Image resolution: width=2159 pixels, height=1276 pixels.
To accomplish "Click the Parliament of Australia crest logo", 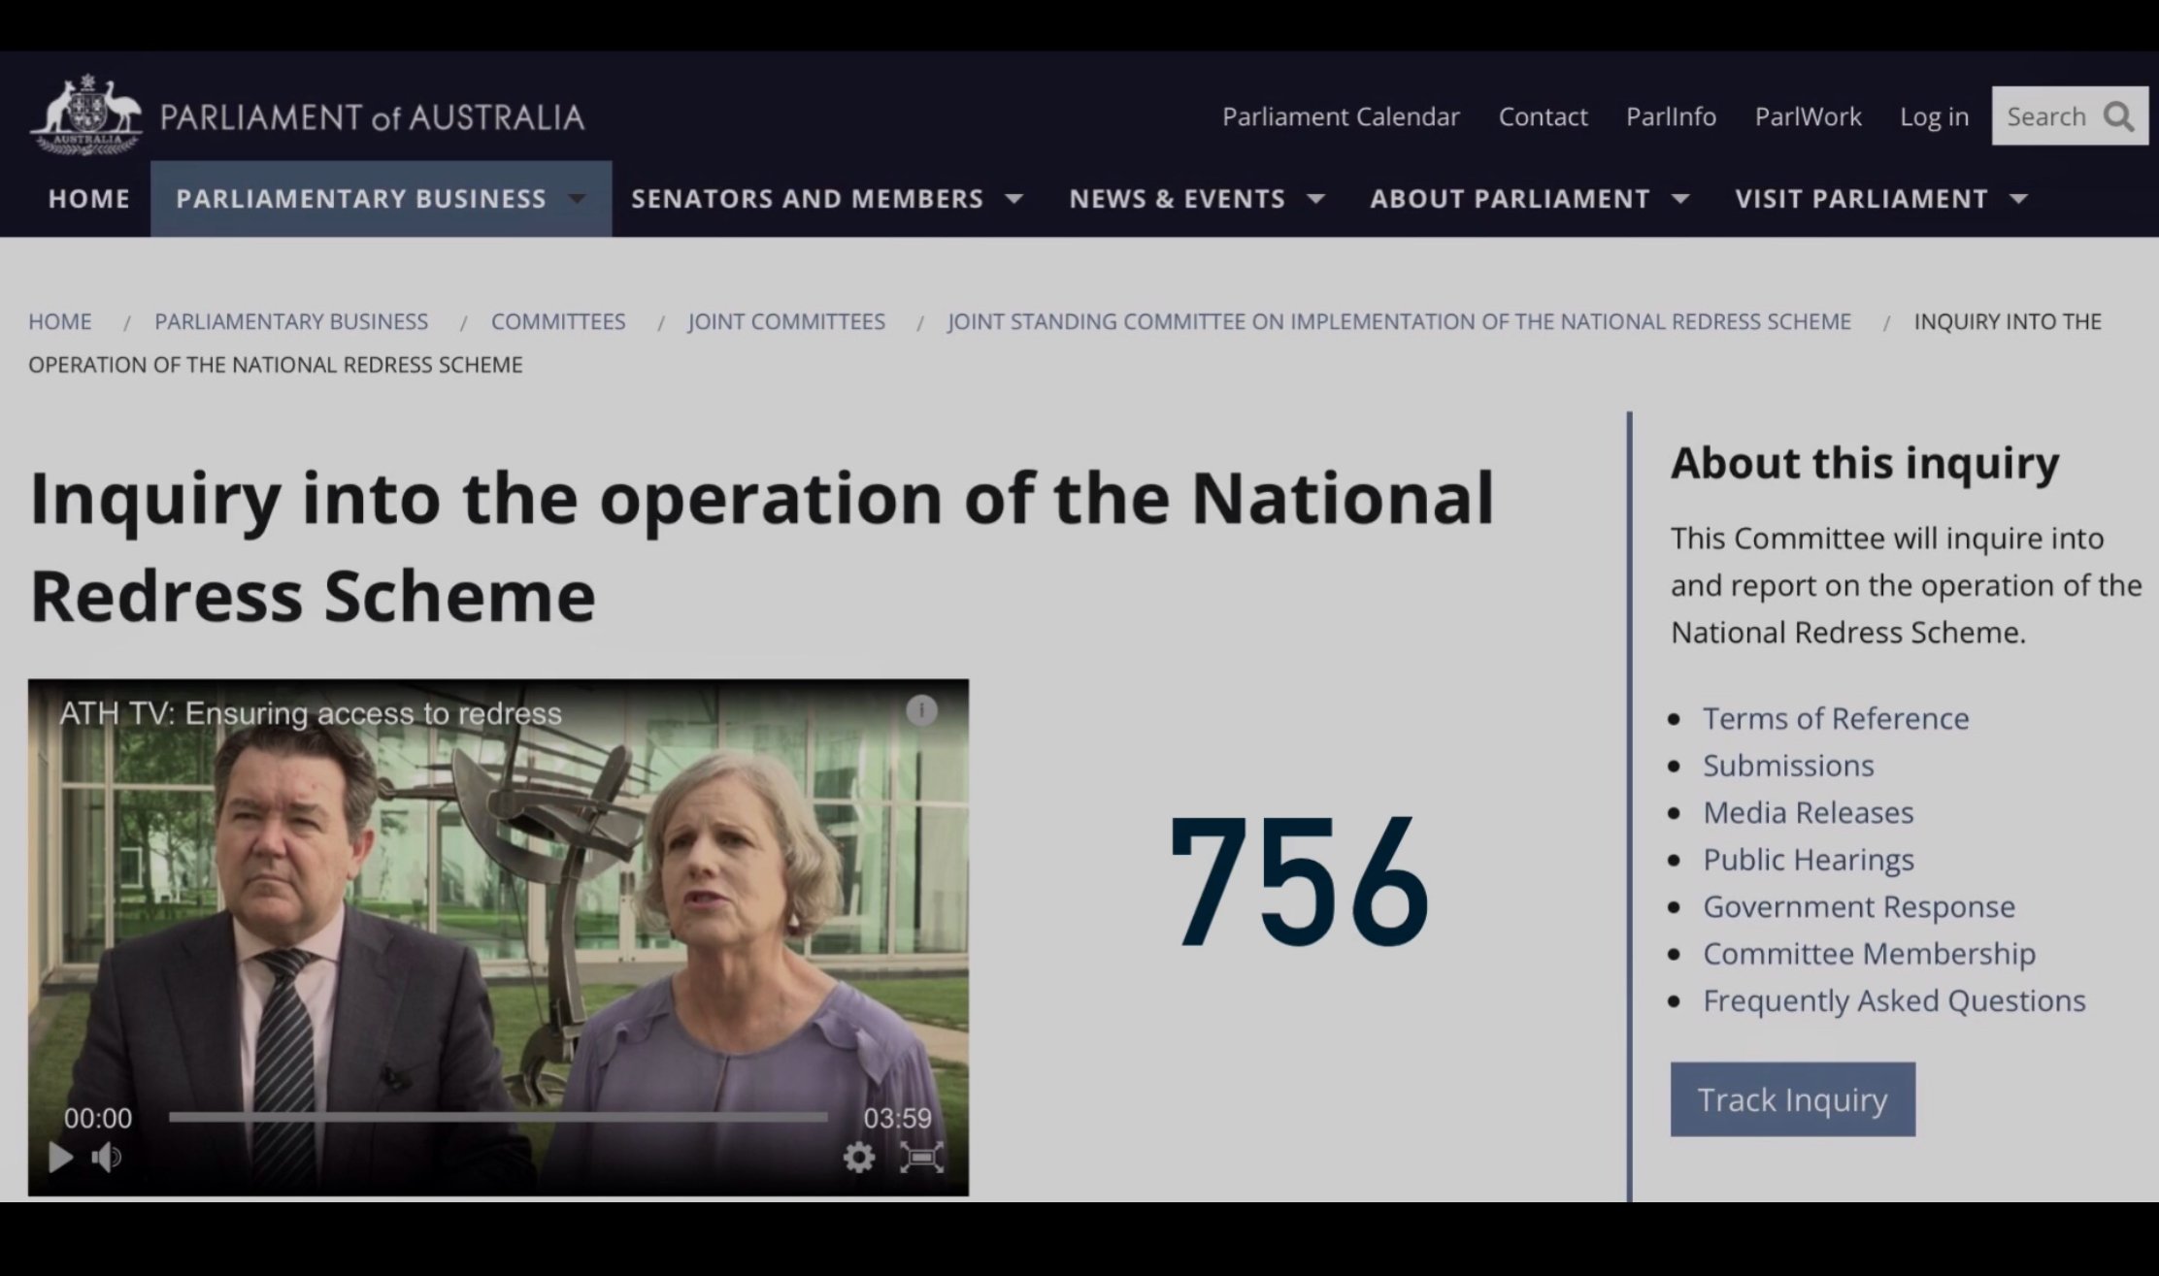I will point(85,115).
